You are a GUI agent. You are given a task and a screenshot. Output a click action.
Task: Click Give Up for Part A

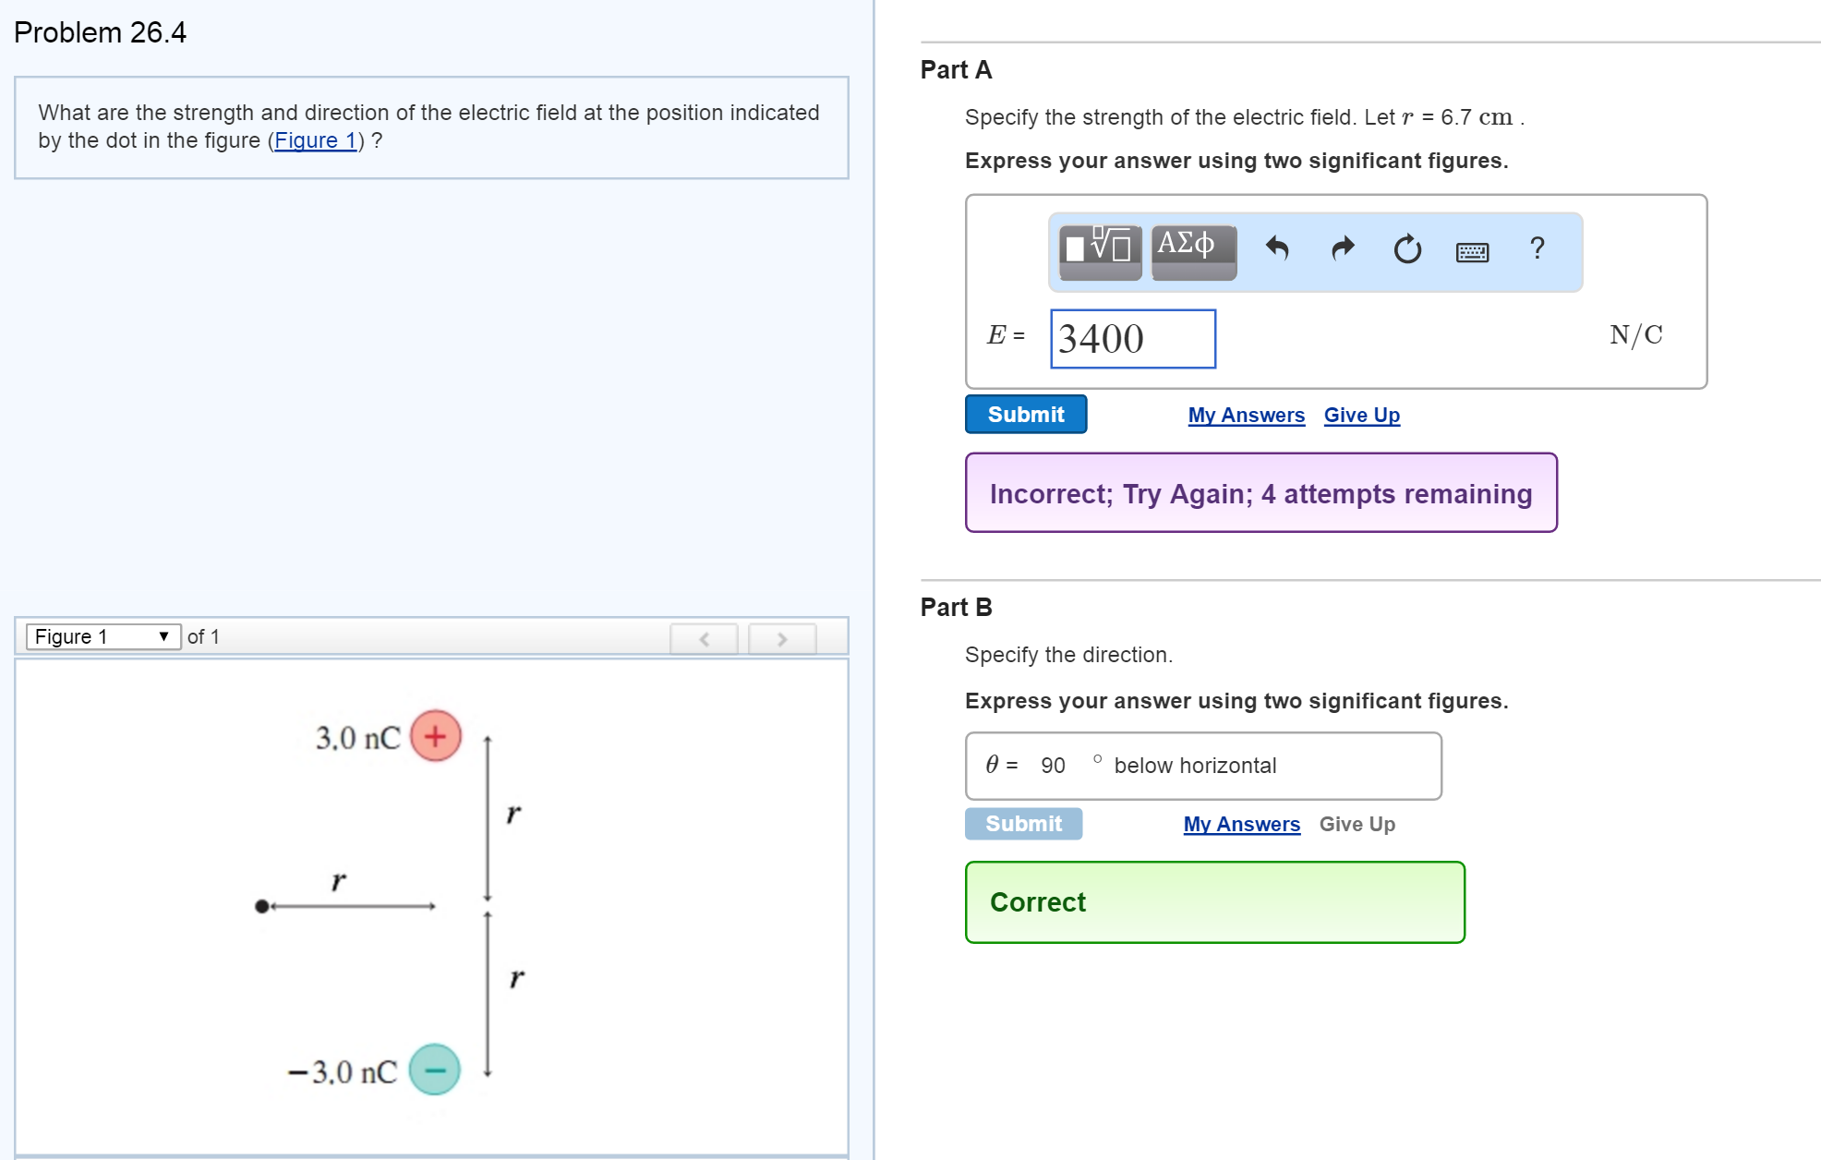point(1361,416)
